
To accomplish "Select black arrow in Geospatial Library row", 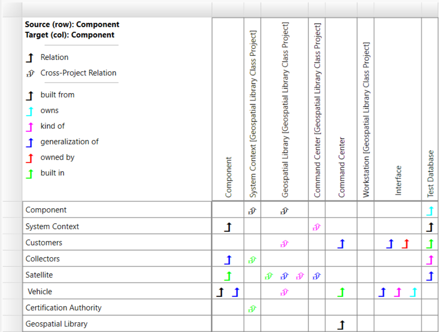I will [341, 325].
